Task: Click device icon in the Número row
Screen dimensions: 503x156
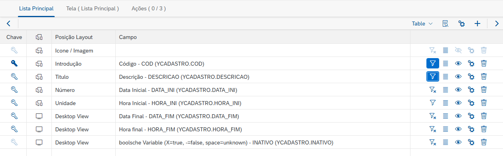Action: point(39,90)
